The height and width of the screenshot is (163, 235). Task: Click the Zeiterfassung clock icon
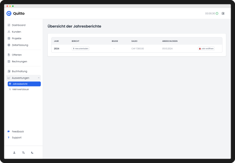tap(9, 45)
